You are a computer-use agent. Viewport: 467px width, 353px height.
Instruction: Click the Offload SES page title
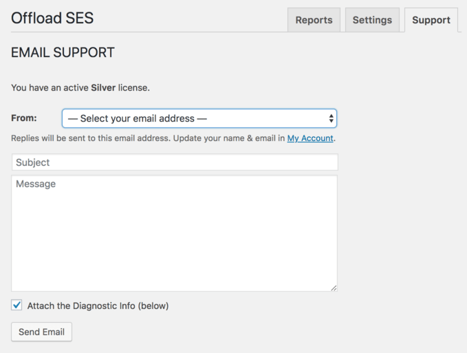[52, 18]
